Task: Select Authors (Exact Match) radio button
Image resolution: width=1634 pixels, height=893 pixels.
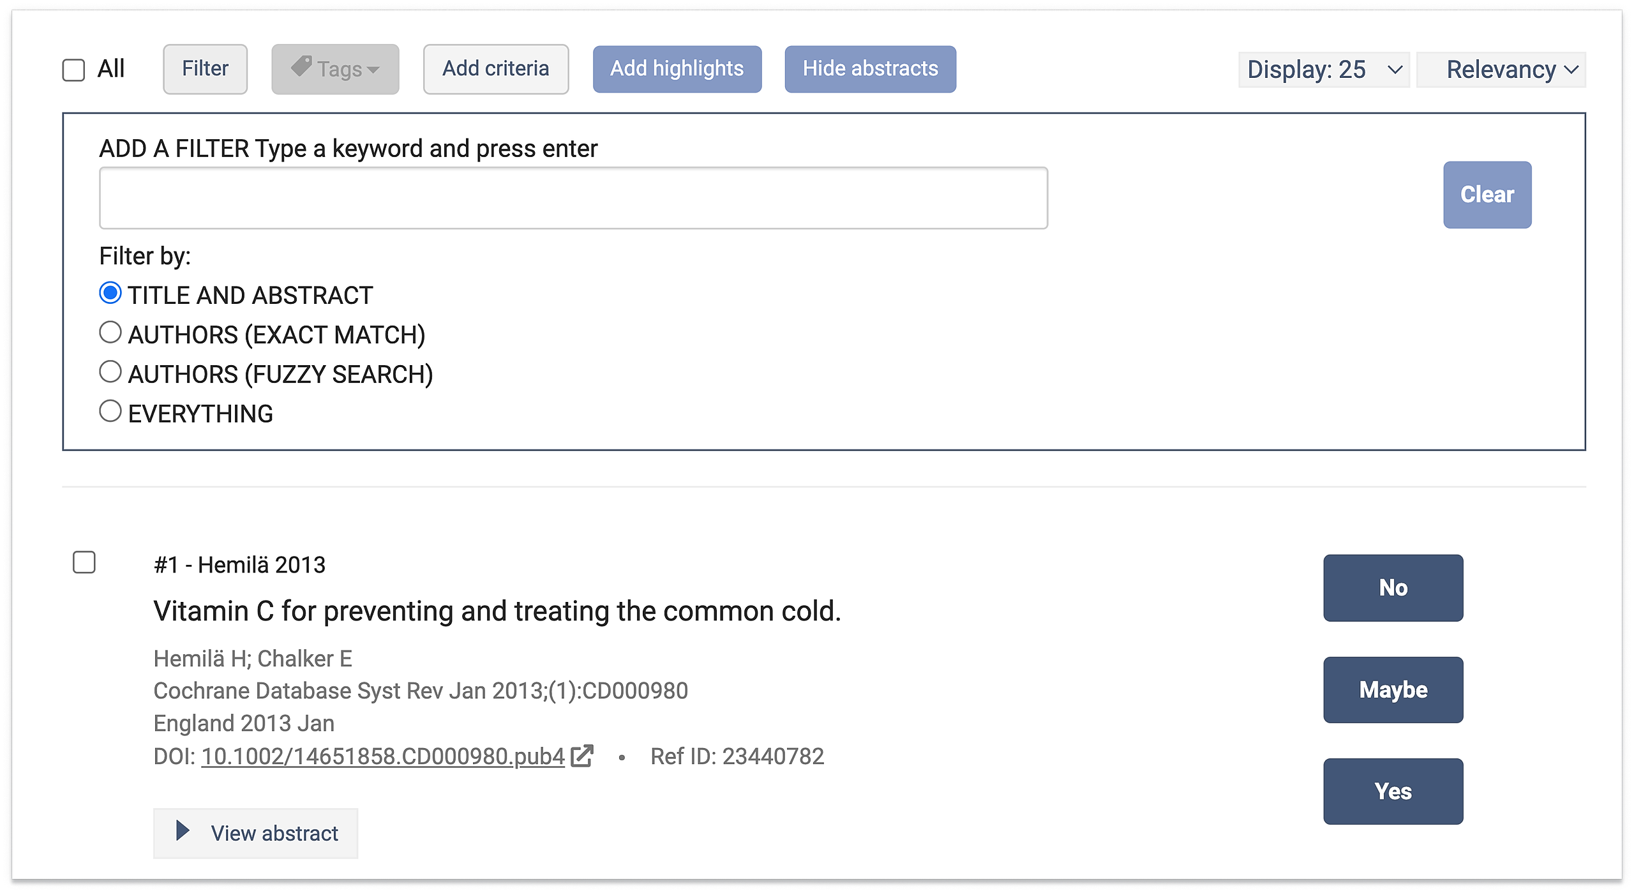Action: click(x=110, y=333)
